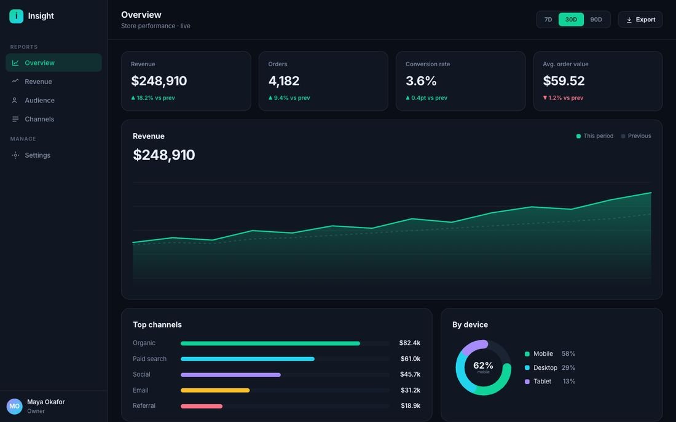This screenshot has width=676, height=422.
Task: Go to Channels in sidebar
Action: [53, 119]
